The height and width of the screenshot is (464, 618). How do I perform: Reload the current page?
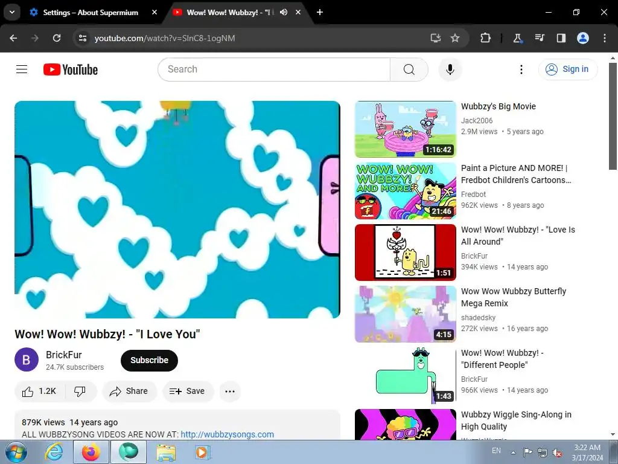(57, 38)
